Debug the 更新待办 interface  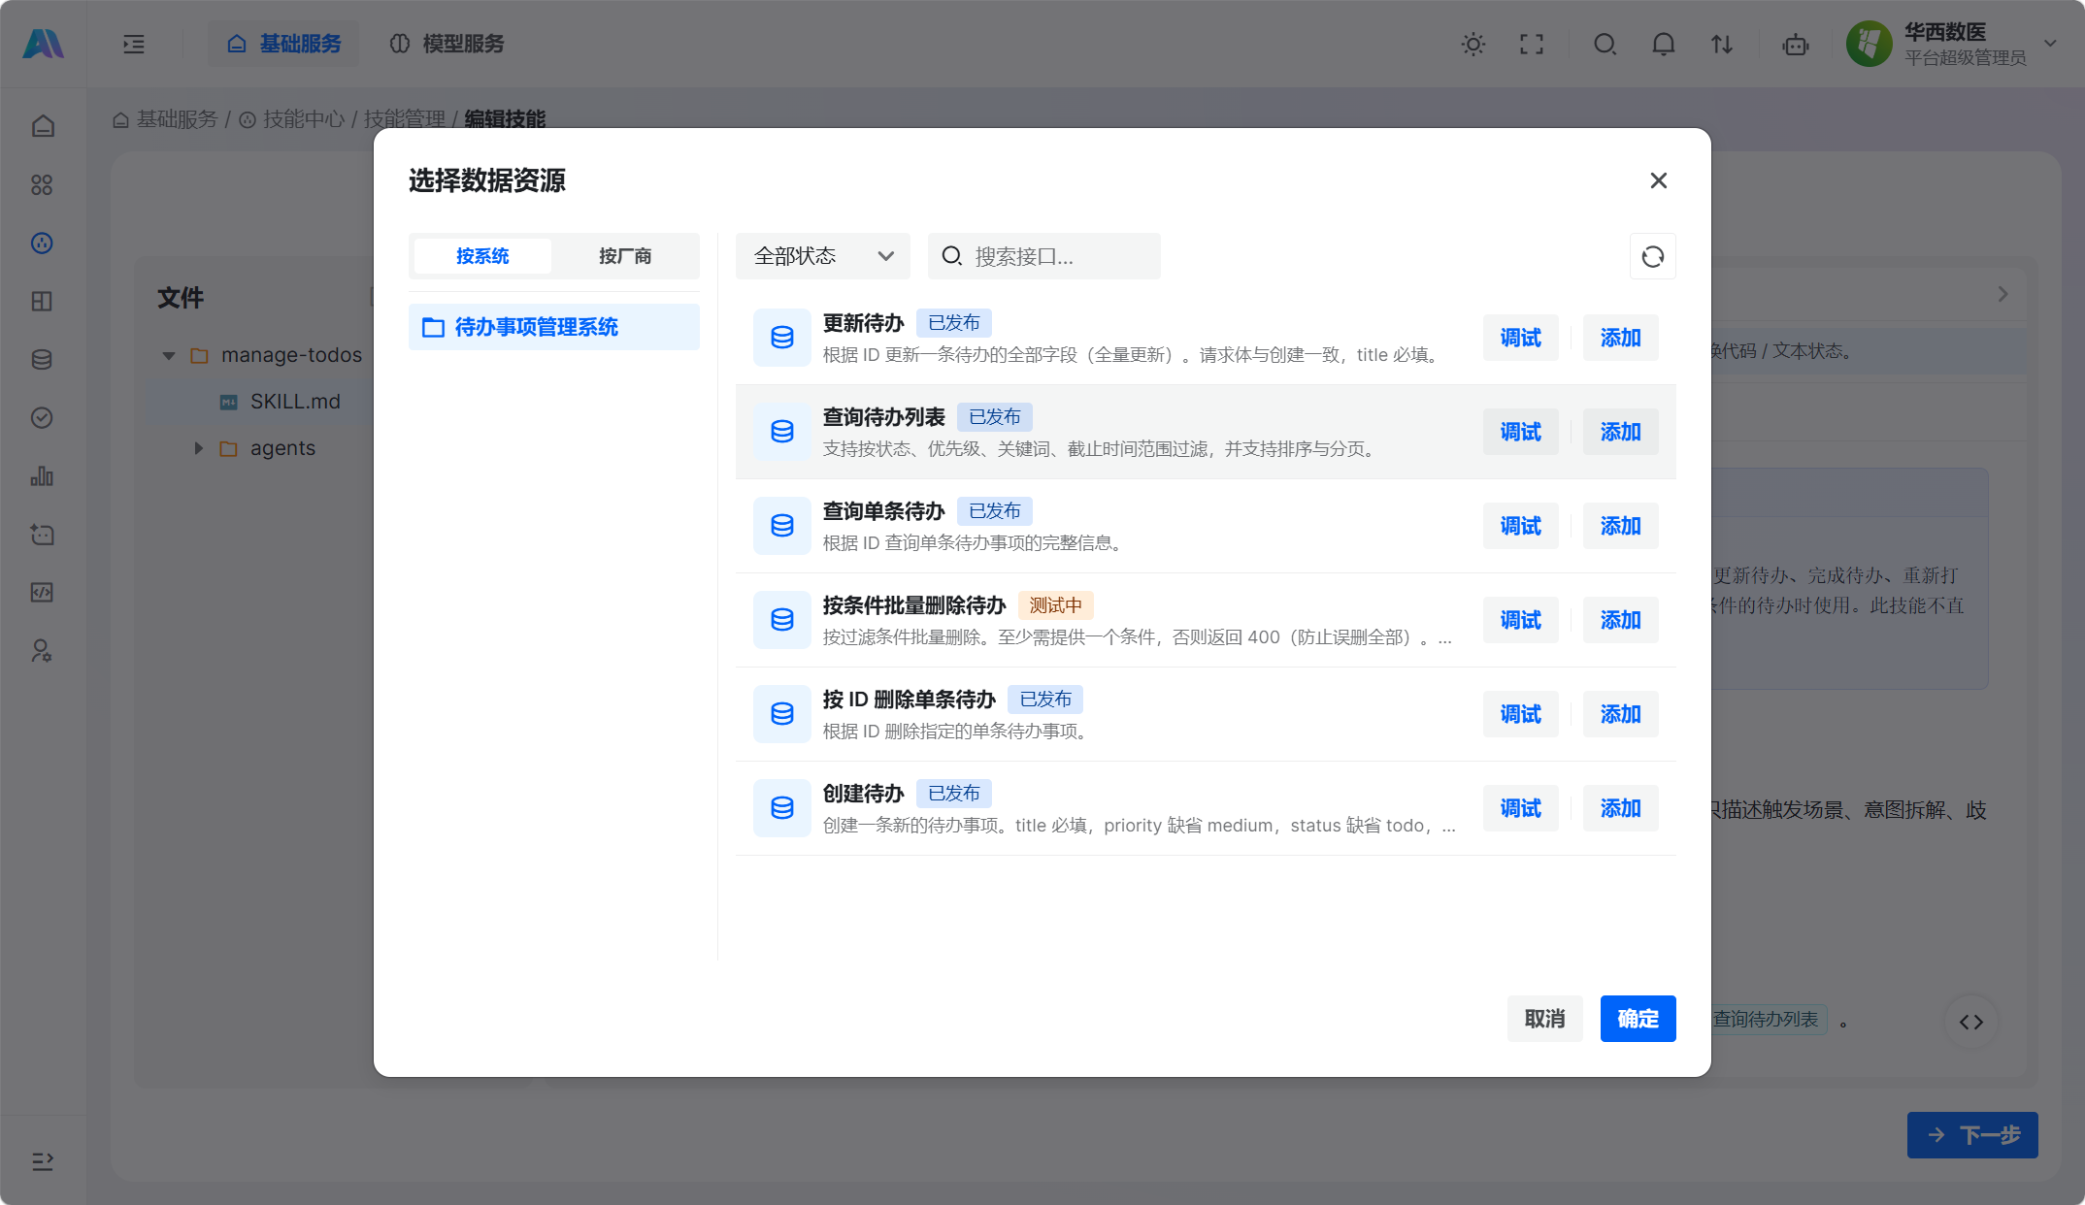click(1521, 338)
